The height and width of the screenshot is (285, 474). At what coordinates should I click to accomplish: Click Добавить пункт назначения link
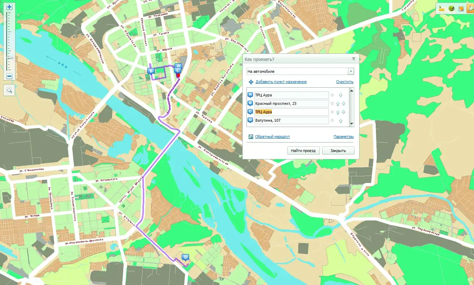pyautogui.click(x=281, y=82)
